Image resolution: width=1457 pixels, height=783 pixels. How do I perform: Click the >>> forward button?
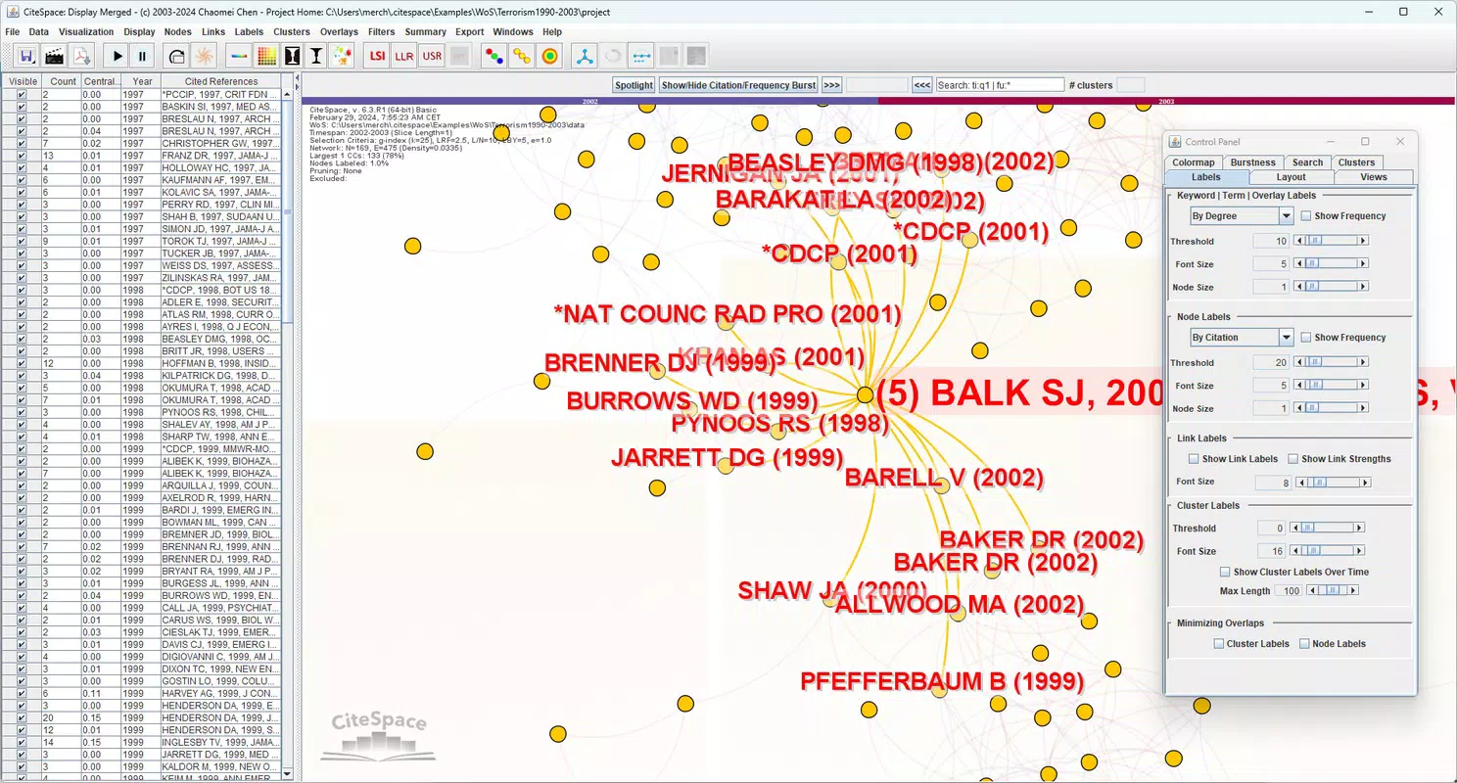[x=831, y=85]
